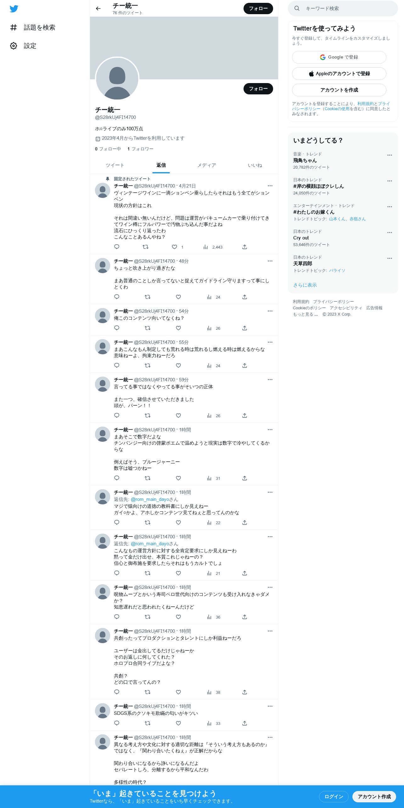The image size is (404, 808).
Task: Click さらに表示 under trends
Action: [x=305, y=285]
